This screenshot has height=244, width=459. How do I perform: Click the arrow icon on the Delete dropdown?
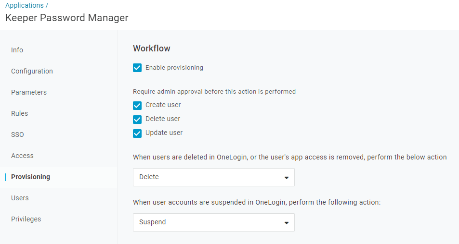coord(287,178)
